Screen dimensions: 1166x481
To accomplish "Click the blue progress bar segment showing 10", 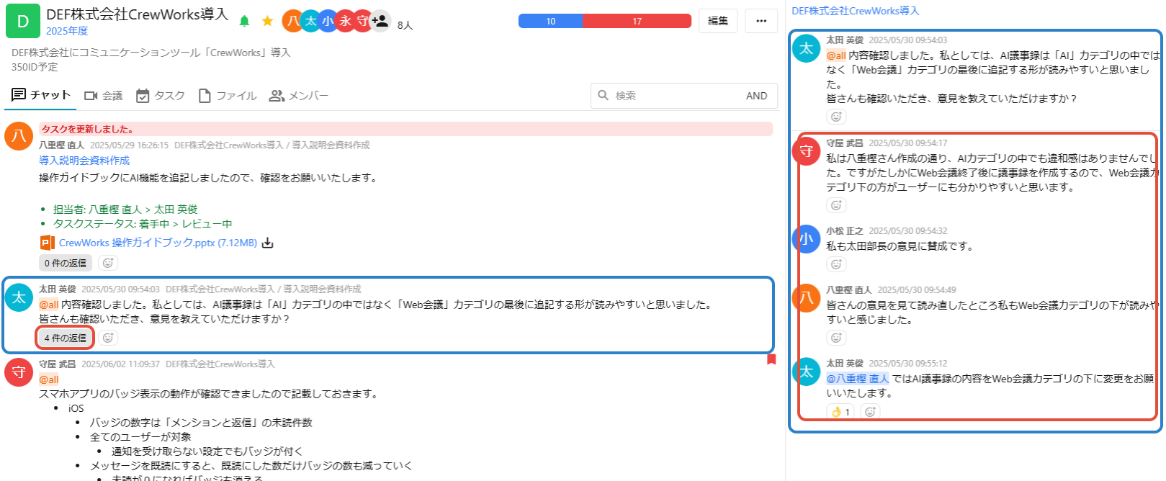I will 550,21.
